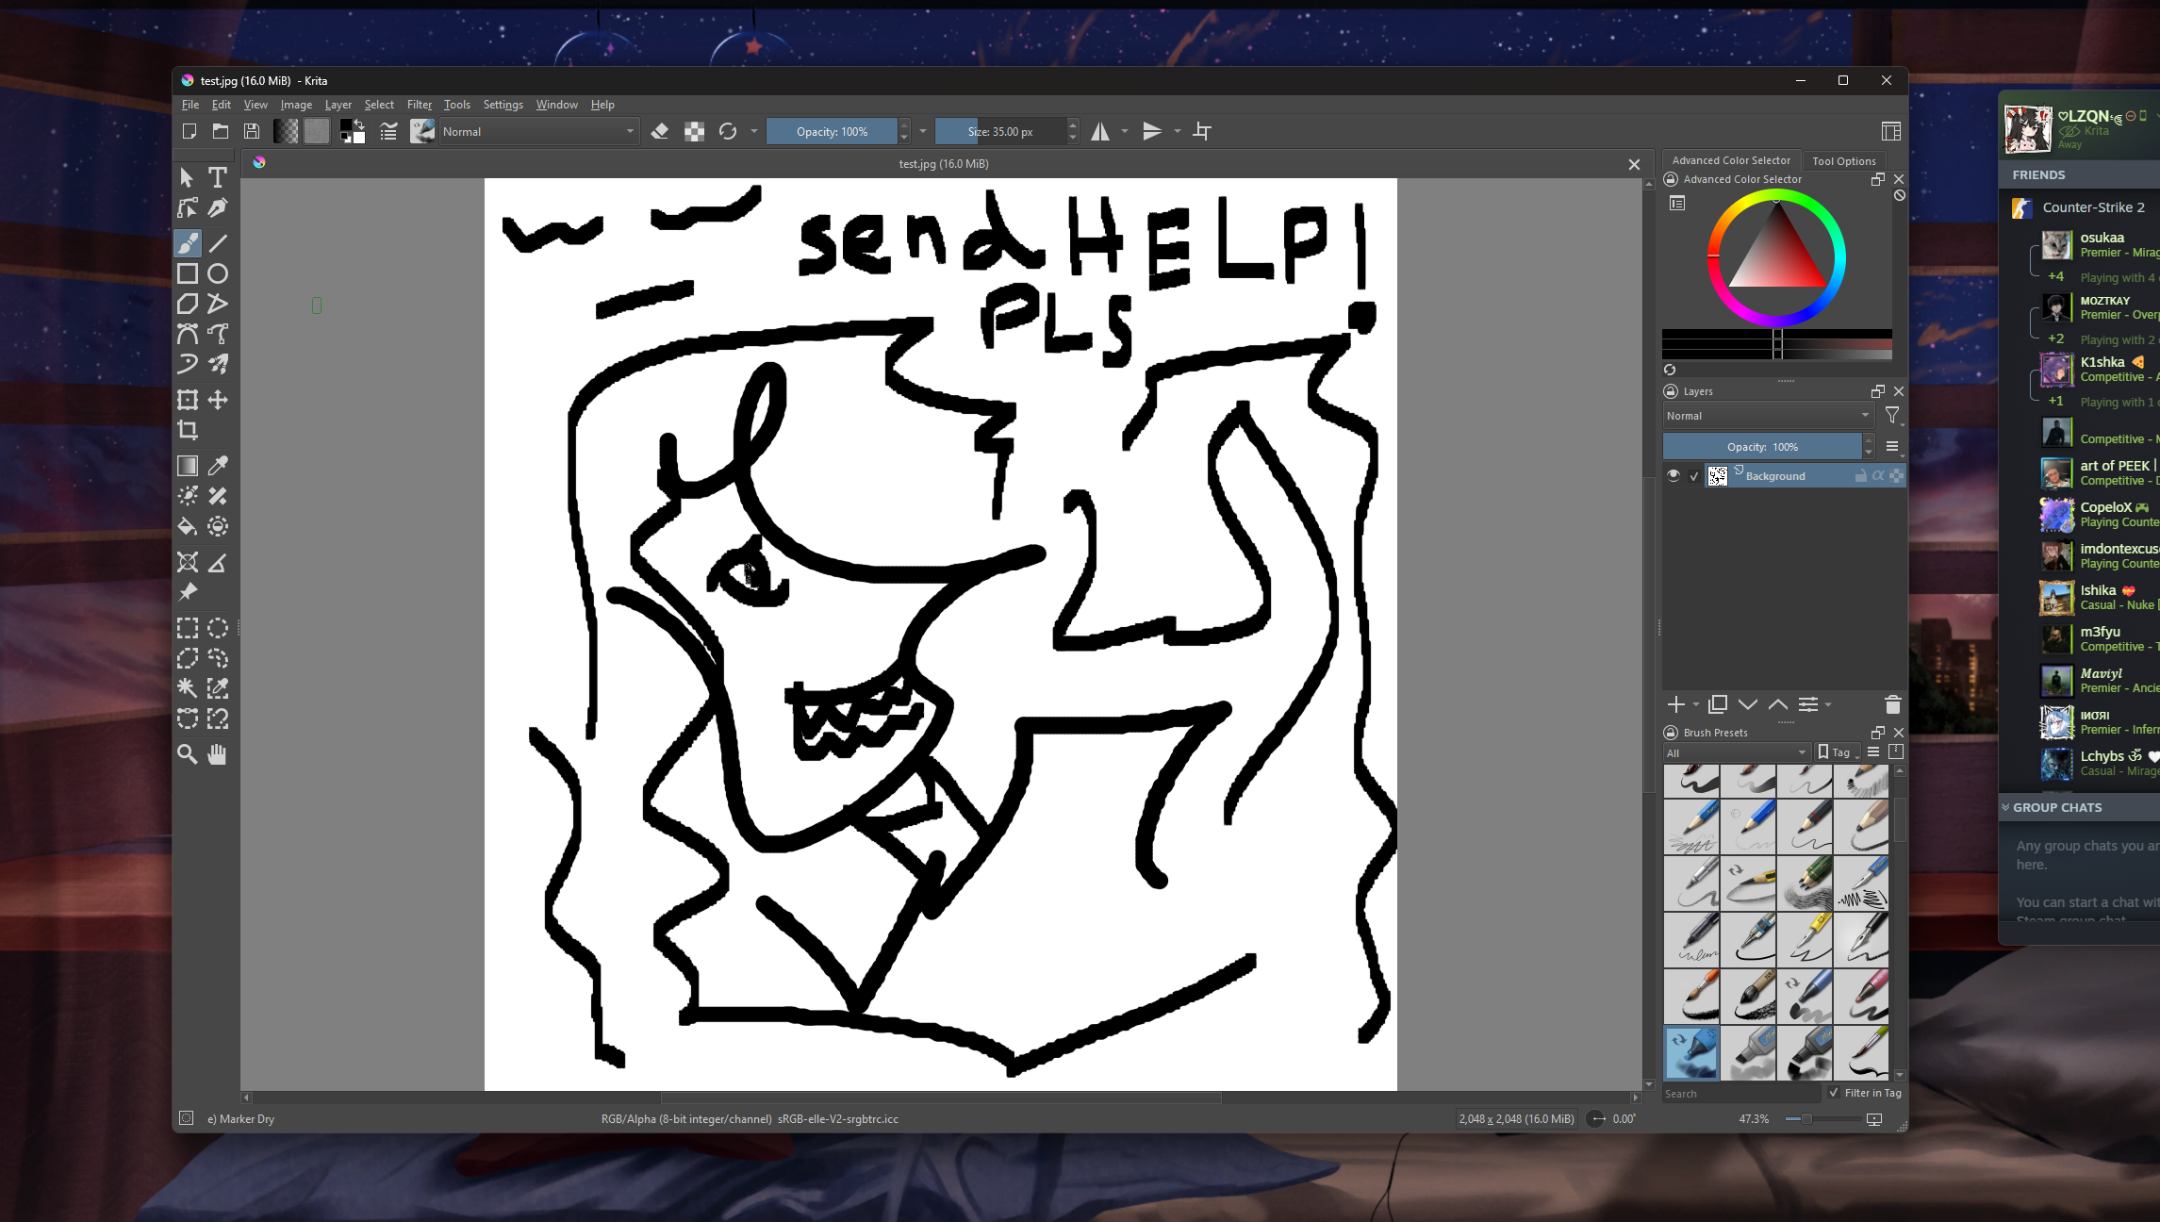Hide the Background layer with eye icon

tap(1674, 476)
